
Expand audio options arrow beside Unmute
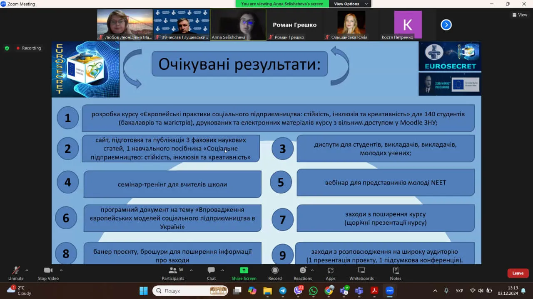tap(27, 270)
